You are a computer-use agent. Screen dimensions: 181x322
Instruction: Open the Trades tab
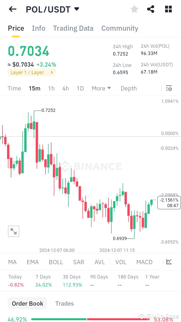pyautogui.click(x=64, y=303)
